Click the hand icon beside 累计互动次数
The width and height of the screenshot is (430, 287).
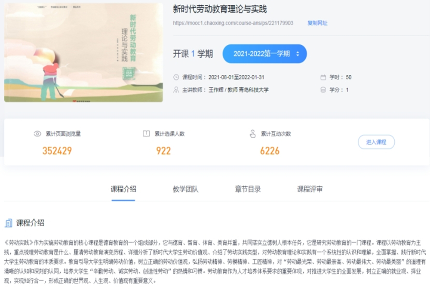[252, 134]
